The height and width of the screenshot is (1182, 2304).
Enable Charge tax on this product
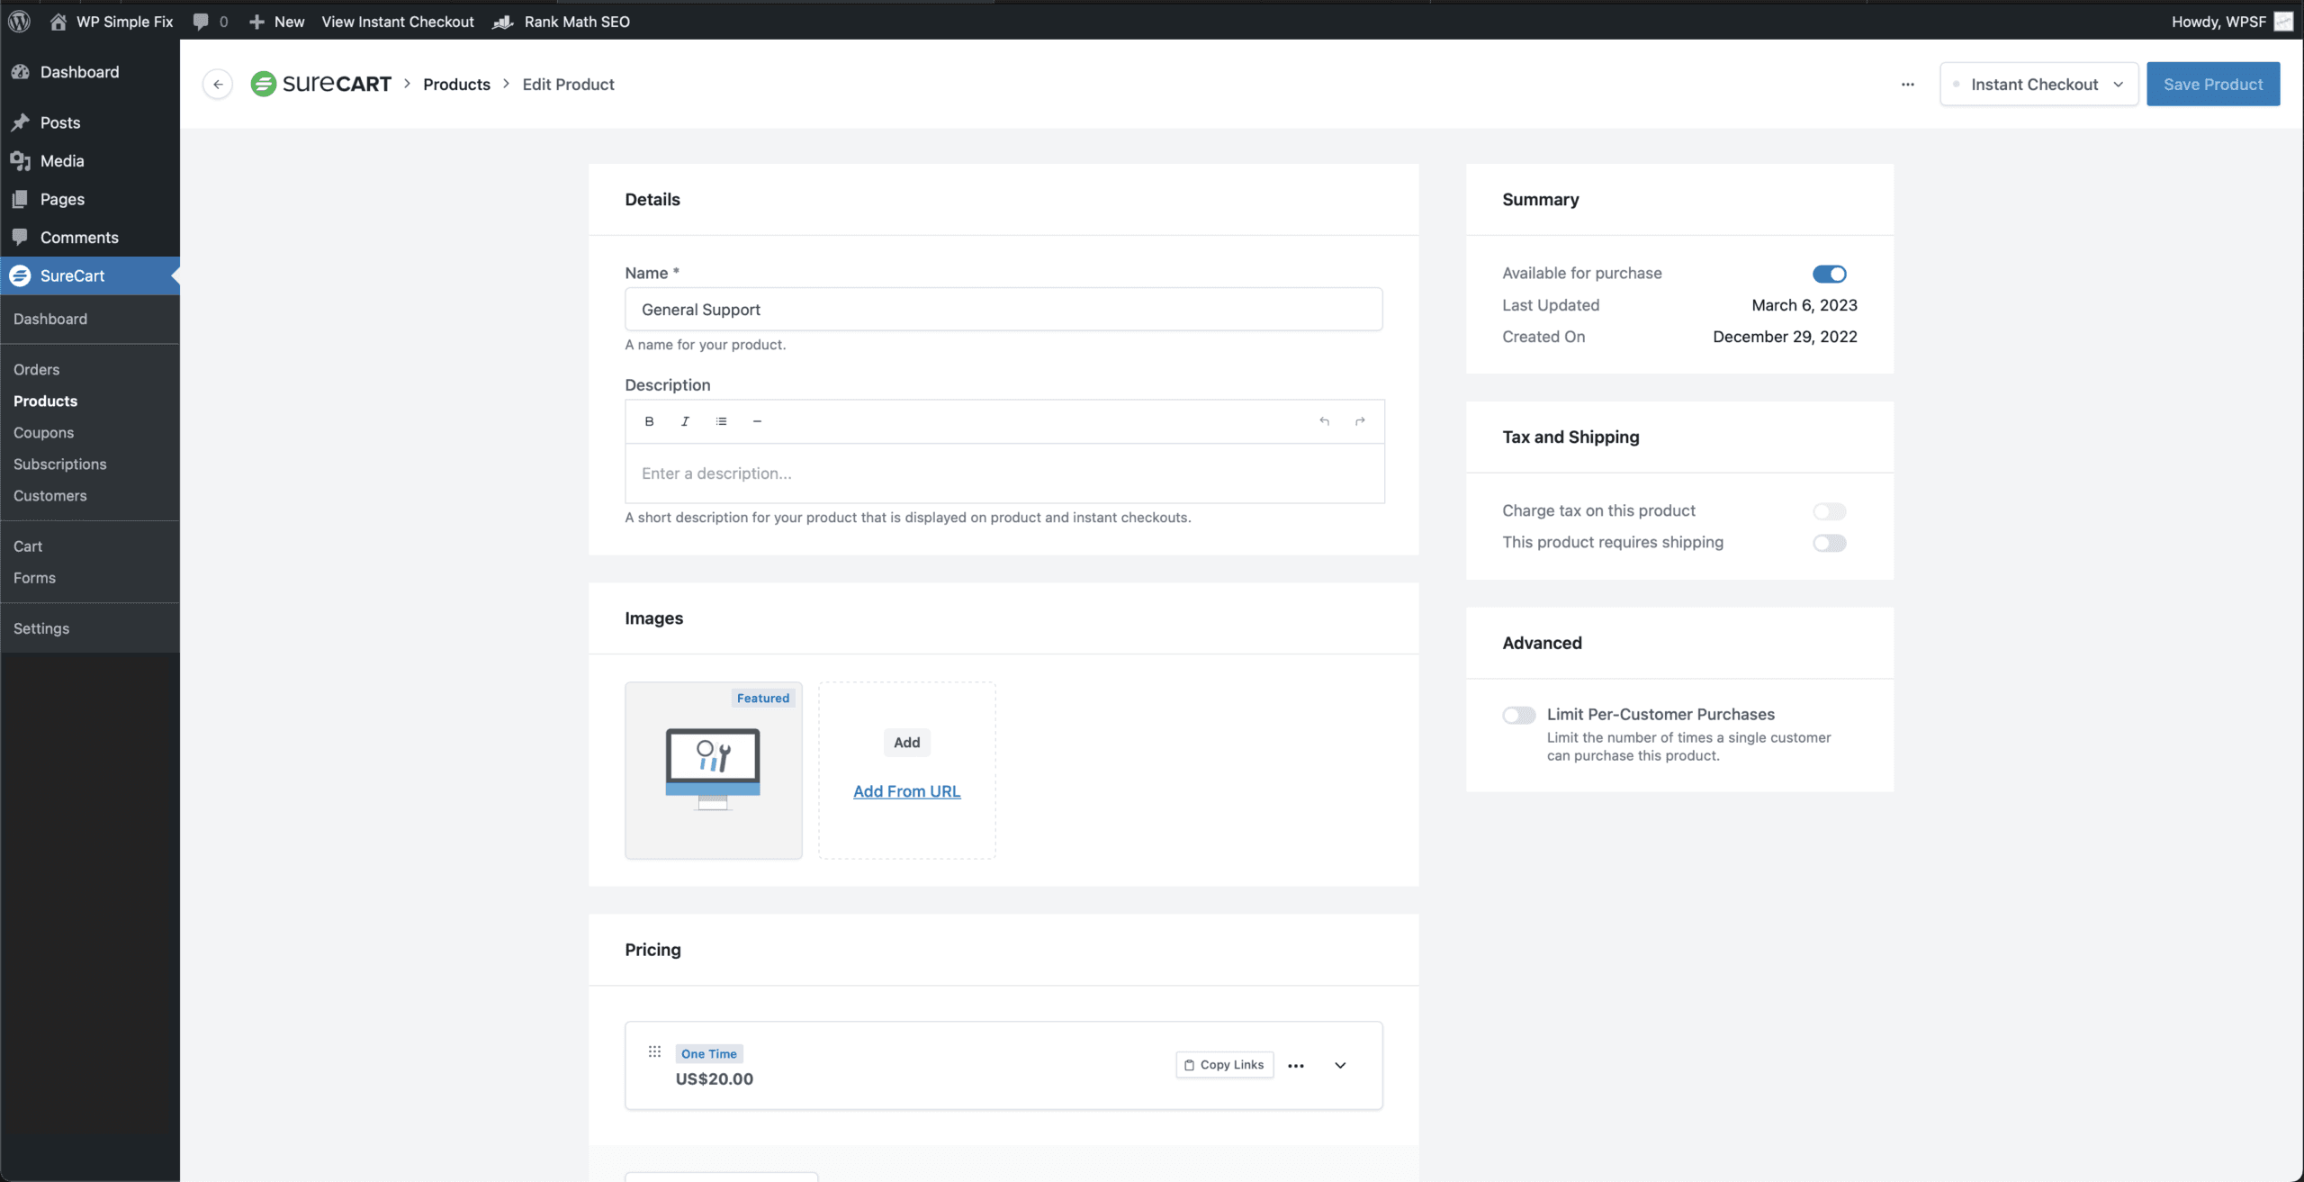tap(1829, 511)
